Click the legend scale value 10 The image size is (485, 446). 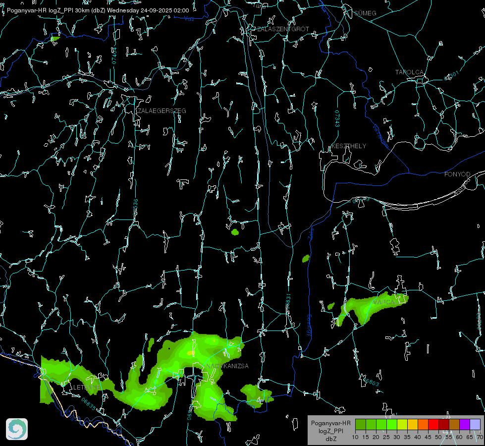click(355, 438)
